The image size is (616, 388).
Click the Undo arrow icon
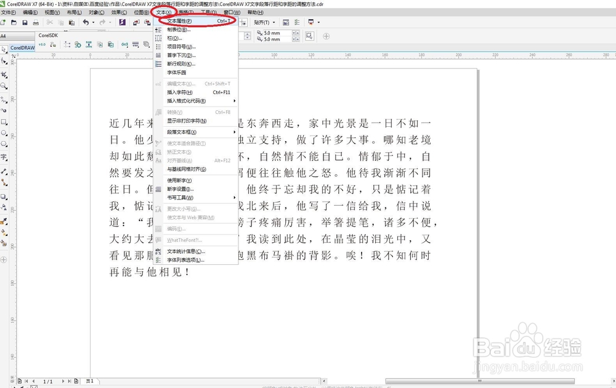tap(86, 22)
